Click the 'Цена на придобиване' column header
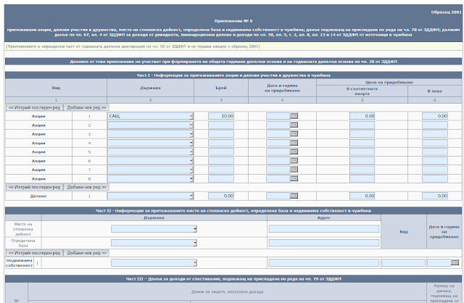 (x=389, y=82)
